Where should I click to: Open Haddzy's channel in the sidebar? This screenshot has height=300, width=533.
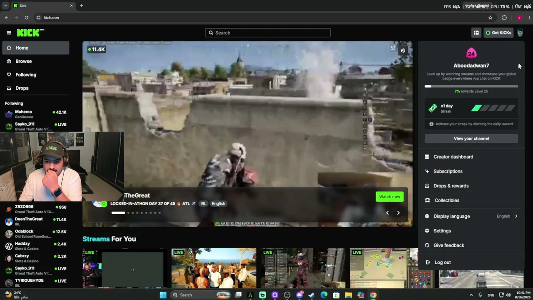coord(36,246)
